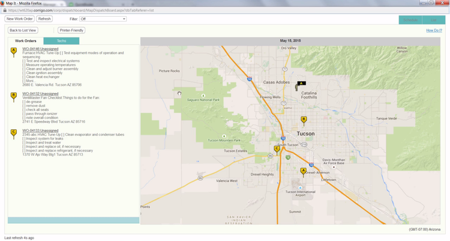Click the Tucson International Airport icon

pos(299,187)
